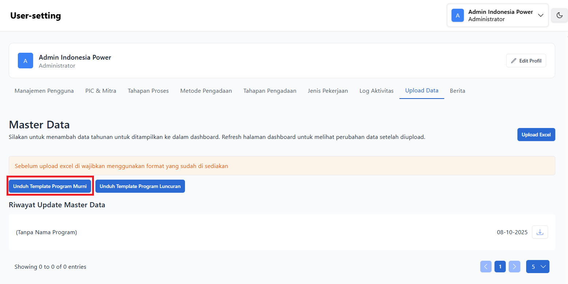Image resolution: width=568 pixels, height=284 pixels.
Task: Go to the Berita tab
Action: tap(457, 91)
